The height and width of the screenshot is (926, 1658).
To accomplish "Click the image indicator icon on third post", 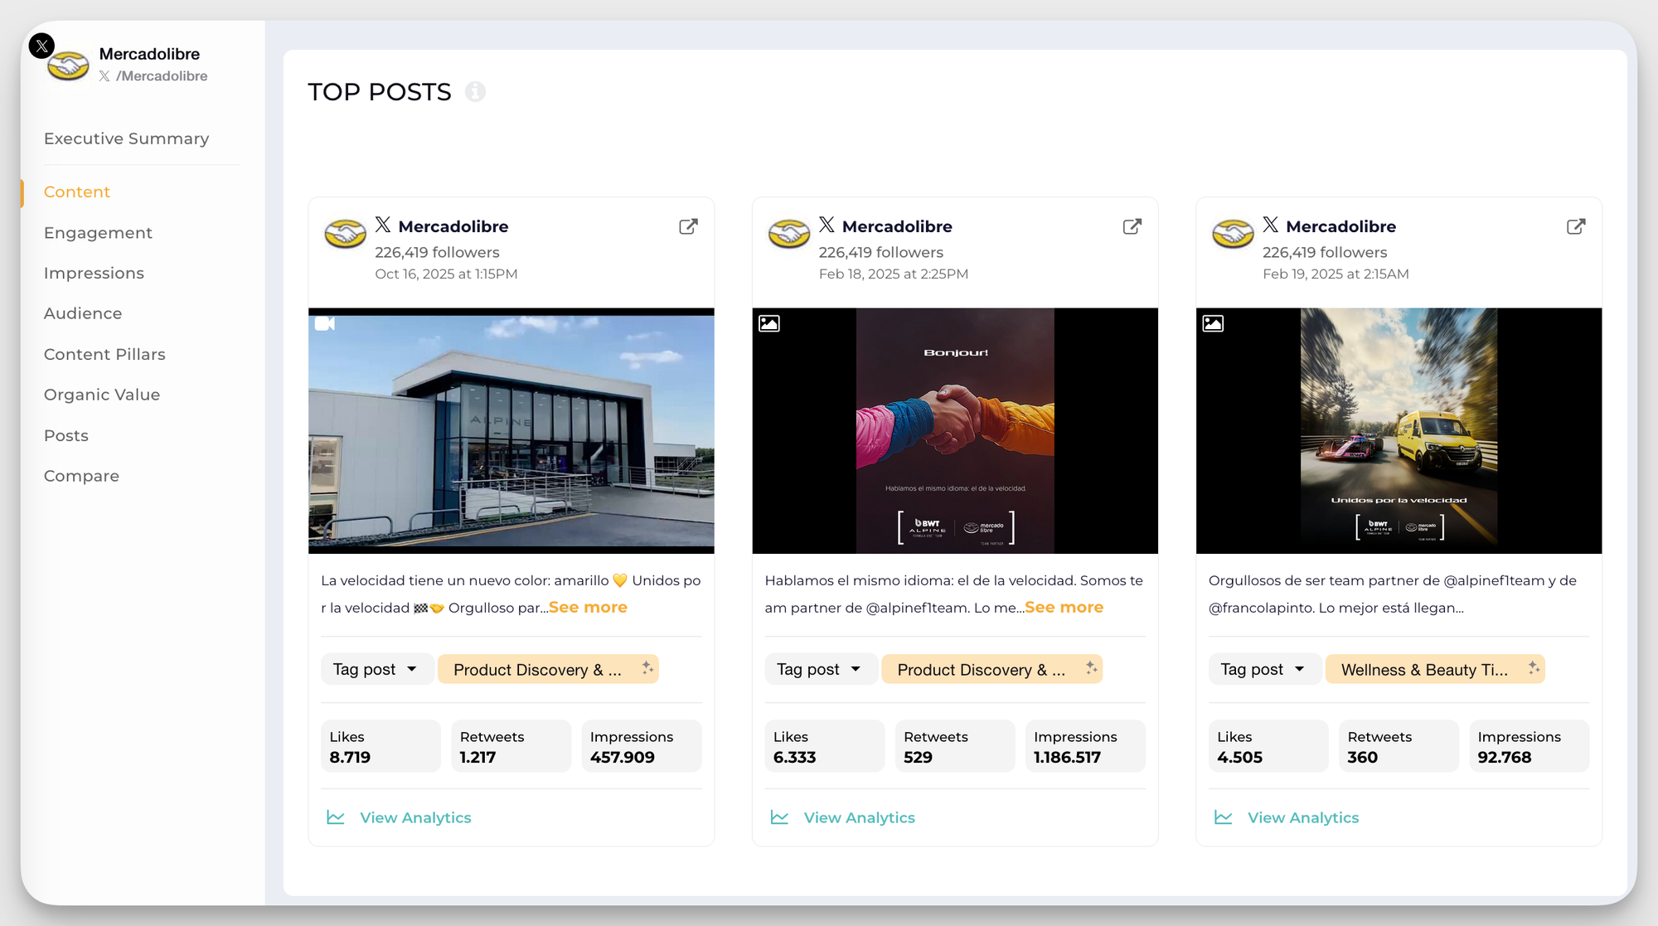I will [1212, 323].
